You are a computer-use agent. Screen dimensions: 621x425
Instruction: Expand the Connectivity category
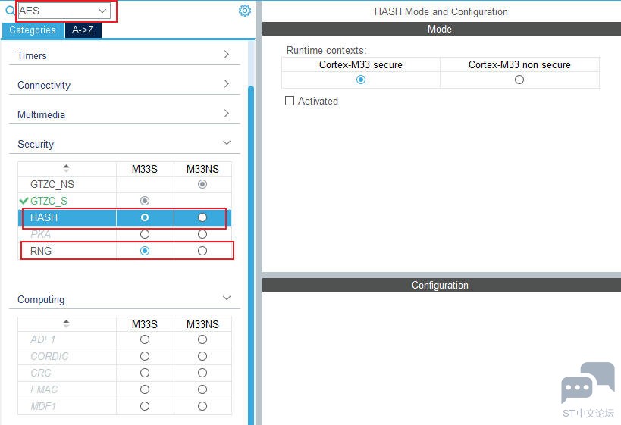point(124,84)
